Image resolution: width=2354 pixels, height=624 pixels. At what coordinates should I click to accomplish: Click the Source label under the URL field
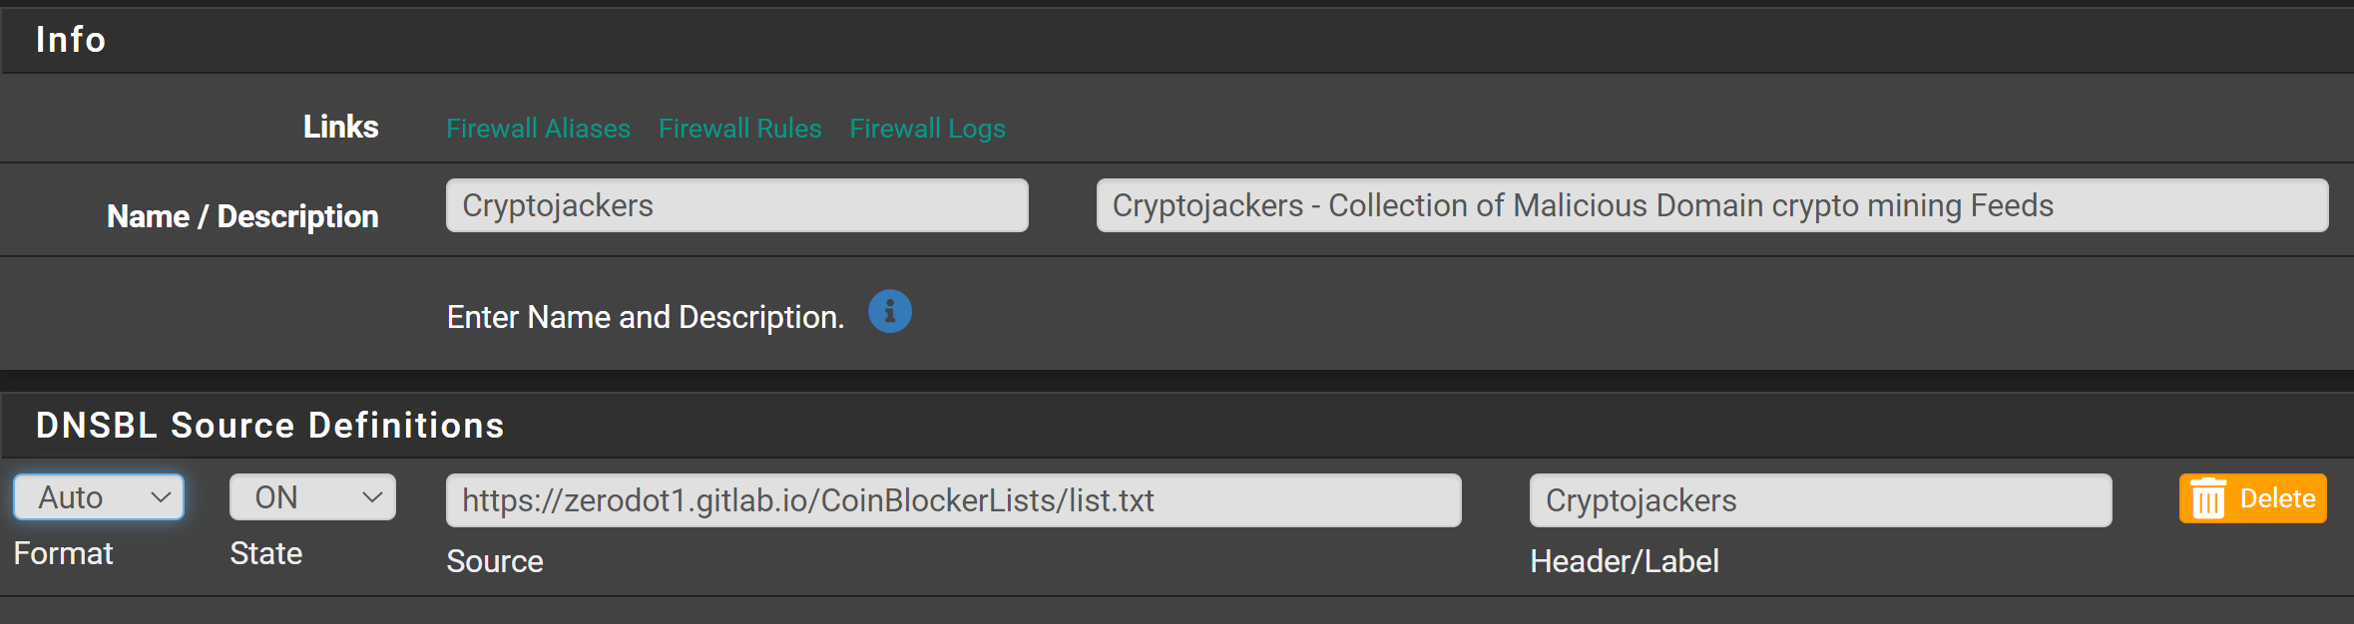(x=494, y=561)
